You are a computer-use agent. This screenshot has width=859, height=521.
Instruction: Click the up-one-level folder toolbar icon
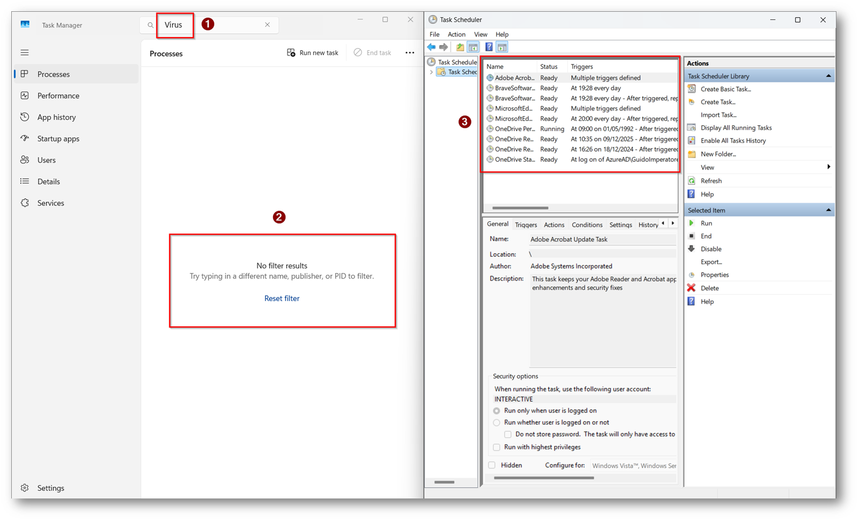pyautogui.click(x=460, y=47)
